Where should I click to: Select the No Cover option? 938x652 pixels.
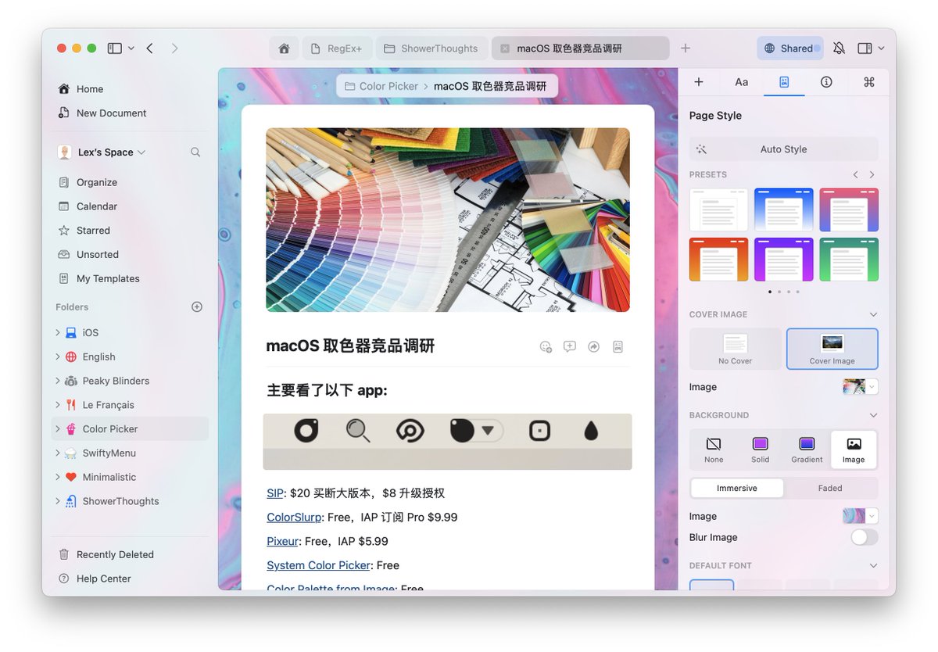[x=736, y=349]
